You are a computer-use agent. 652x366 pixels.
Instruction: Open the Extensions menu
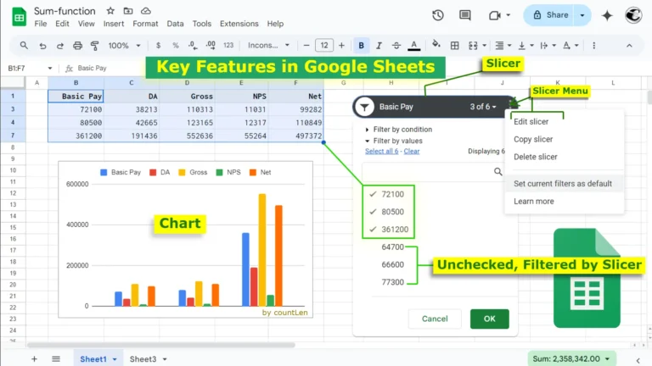point(239,24)
